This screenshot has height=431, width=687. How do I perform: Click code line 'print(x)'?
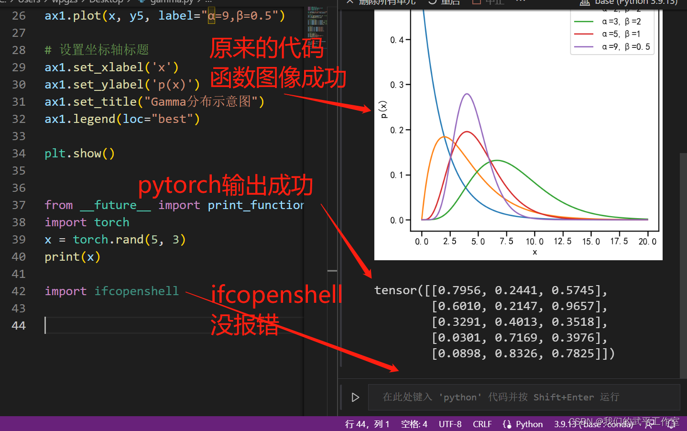72,256
